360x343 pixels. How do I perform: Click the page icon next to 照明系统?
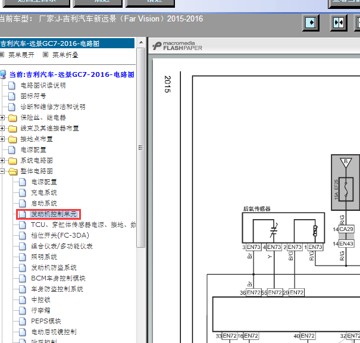23,257
